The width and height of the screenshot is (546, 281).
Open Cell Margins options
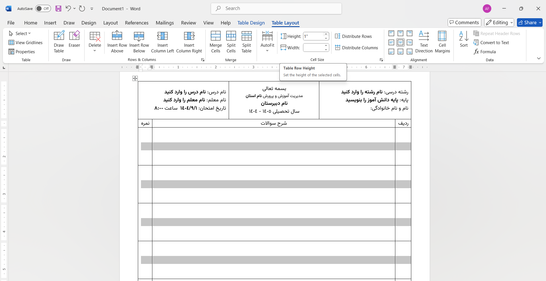(442, 42)
